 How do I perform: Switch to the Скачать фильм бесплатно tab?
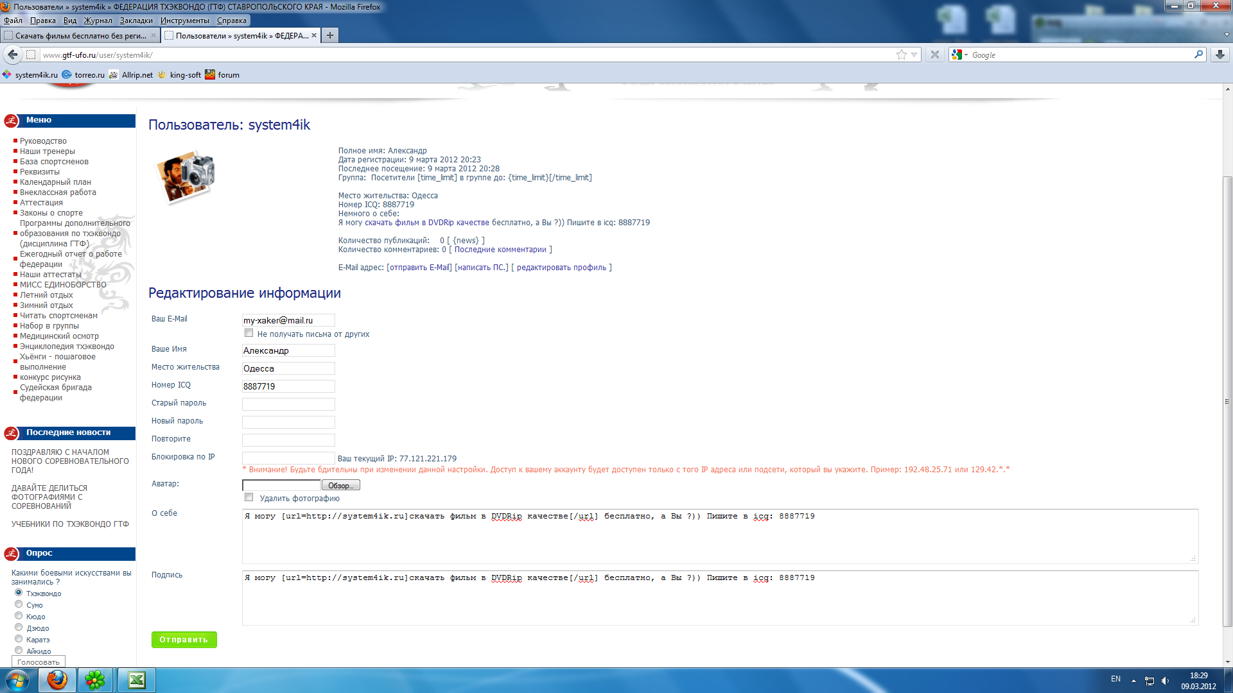click(80, 35)
